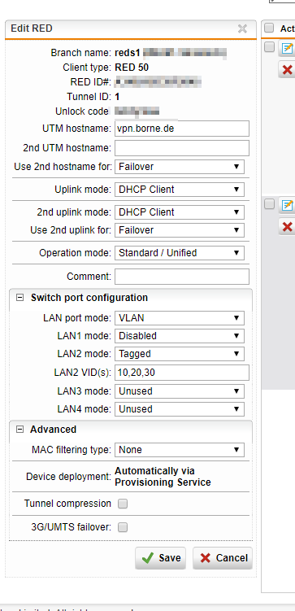Click the second list entry's red delete icon
The height and width of the screenshot is (611, 295).
tap(287, 226)
